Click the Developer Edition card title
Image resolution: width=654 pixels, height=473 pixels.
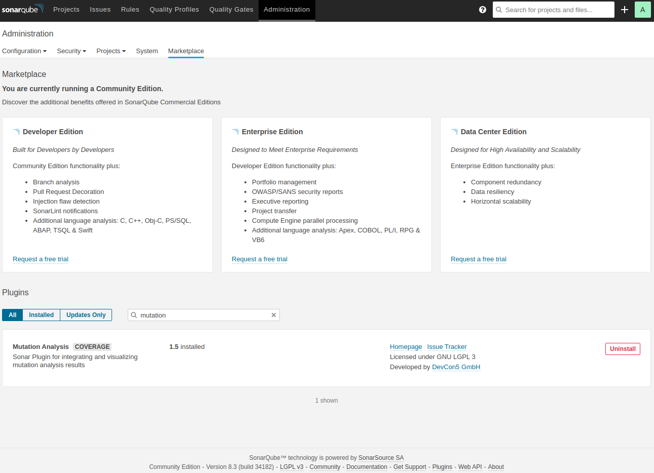(53, 132)
